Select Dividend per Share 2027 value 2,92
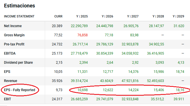Viewport: 190px width, 106px height. pos(135,63)
